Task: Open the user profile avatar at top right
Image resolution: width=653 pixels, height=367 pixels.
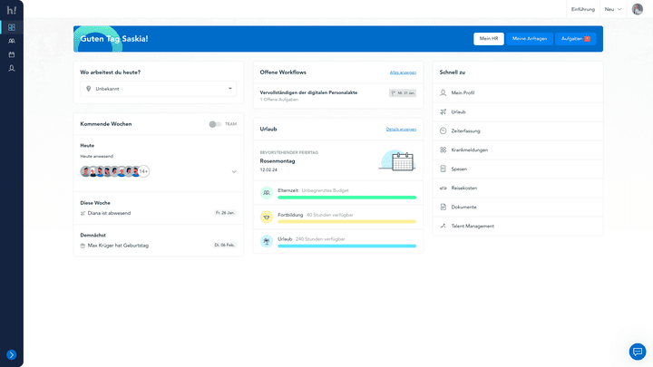Action: point(638,9)
